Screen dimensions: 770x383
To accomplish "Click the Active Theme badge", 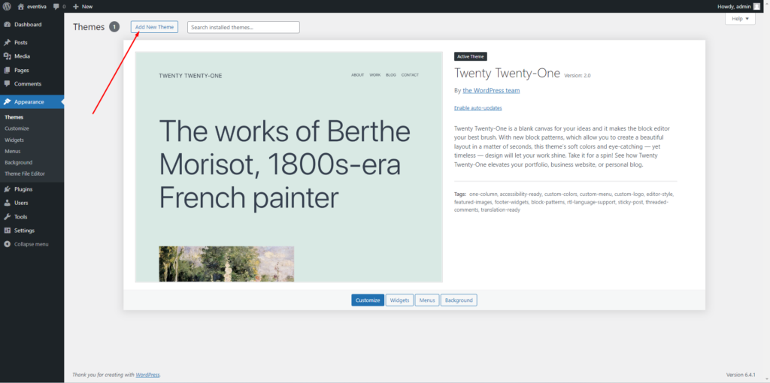I will [x=471, y=57].
